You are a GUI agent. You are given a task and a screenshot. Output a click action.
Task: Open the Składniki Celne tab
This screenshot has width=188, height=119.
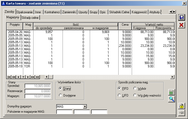click(119, 12)
